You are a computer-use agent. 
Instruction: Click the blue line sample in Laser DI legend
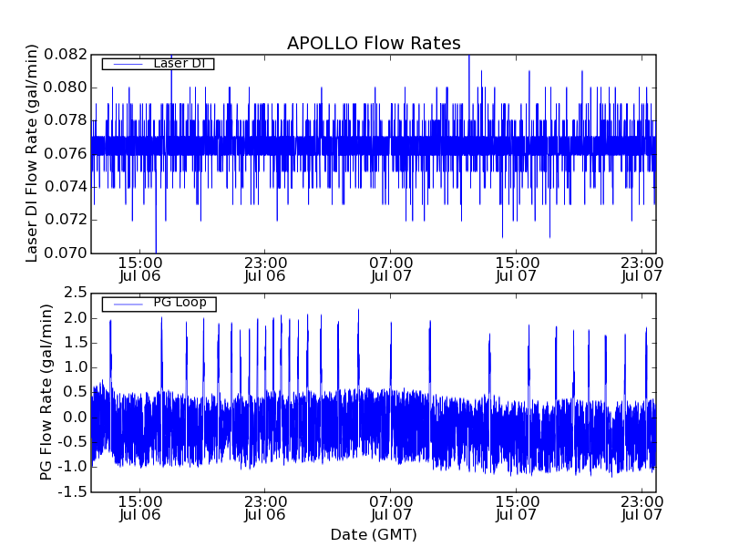click(x=128, y=64)
